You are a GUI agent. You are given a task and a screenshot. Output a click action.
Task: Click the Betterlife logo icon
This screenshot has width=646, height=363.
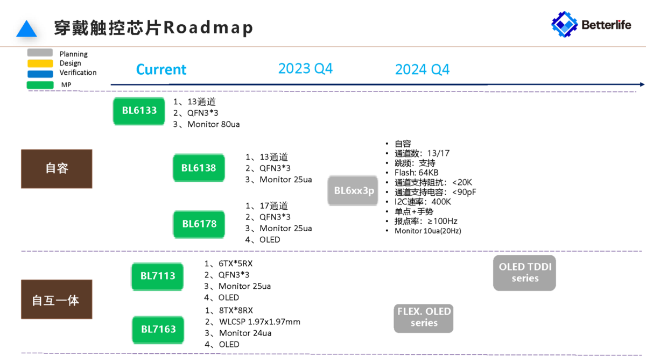pyautogui.click(x=564, y=24)
